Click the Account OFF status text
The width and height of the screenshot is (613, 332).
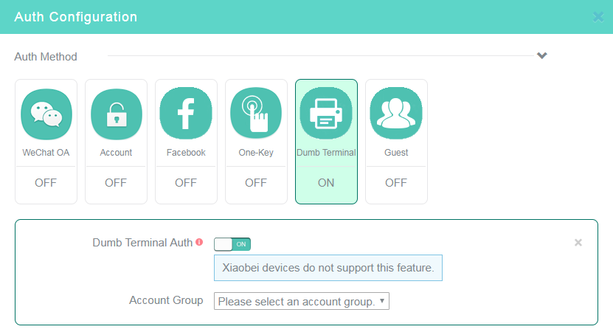click(x=116, y=183)
